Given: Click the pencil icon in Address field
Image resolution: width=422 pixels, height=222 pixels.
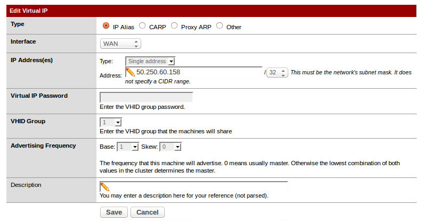Looking at the screenshot, I should (130, 72).
